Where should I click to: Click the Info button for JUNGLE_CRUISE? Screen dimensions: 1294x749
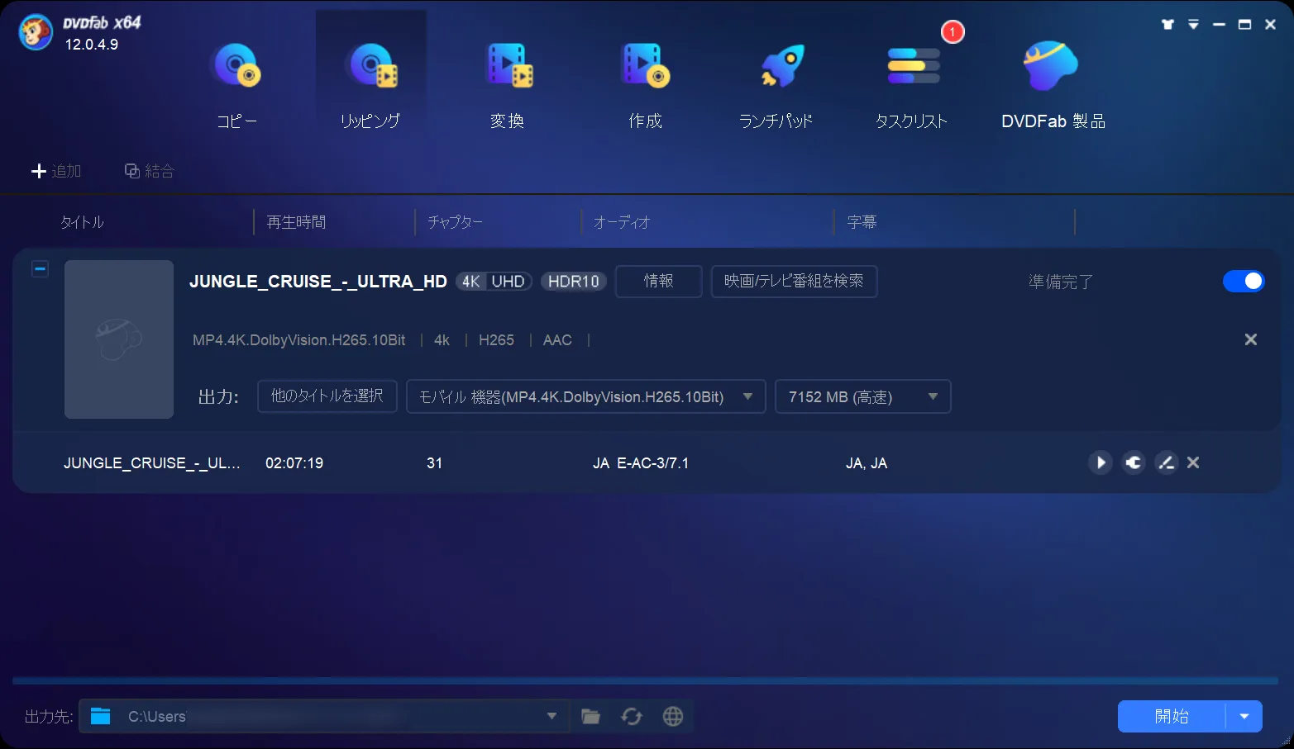[659, 281]
